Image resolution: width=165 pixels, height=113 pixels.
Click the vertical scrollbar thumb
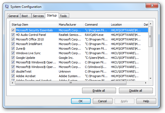click(150, 36)
